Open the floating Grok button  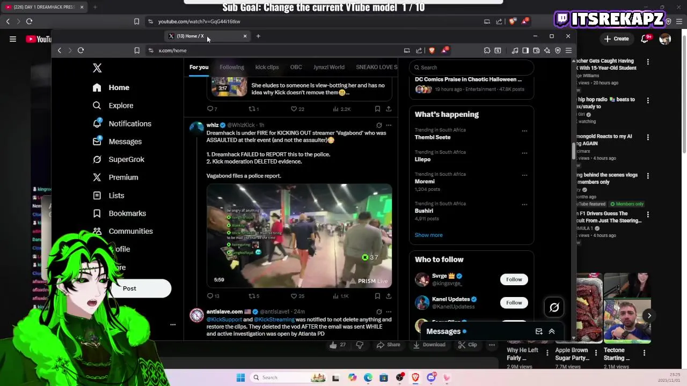click(x=554, y=307)
